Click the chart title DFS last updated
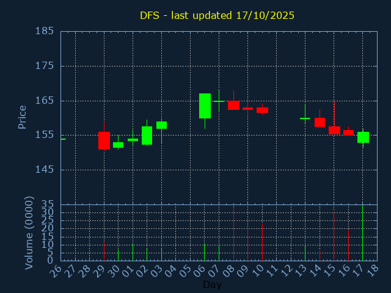391x293 pixels. (x=217, y=15)
